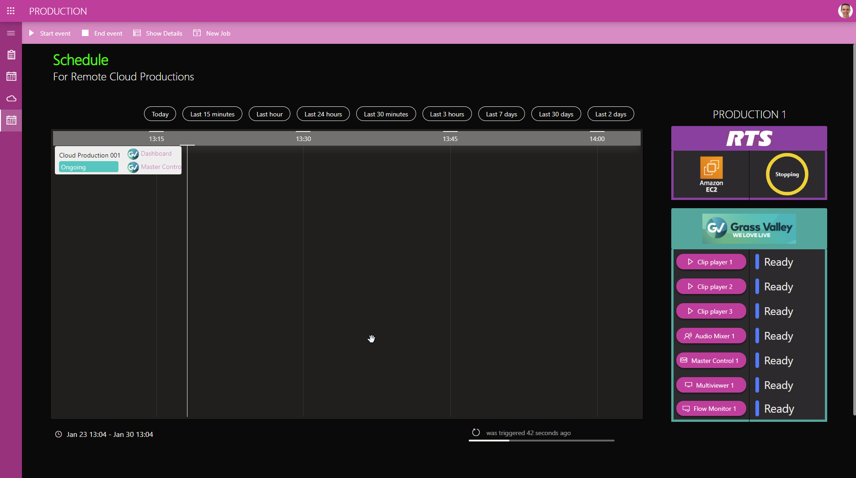The image size is (856, 478).
Task: Open the user profile avatar
Action: [x=845, y=11]
